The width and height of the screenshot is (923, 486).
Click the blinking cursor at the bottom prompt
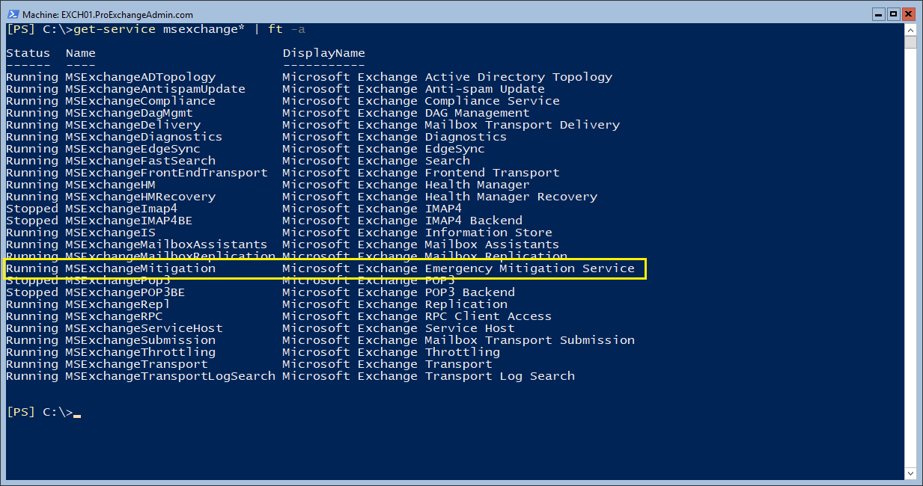pos(77,413)
